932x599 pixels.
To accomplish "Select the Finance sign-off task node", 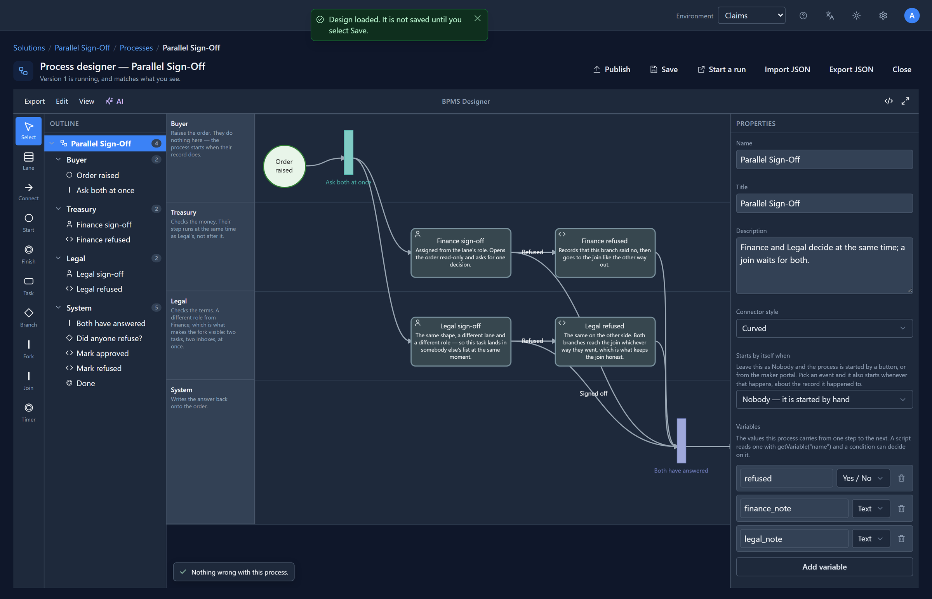I will click(461, 253).
